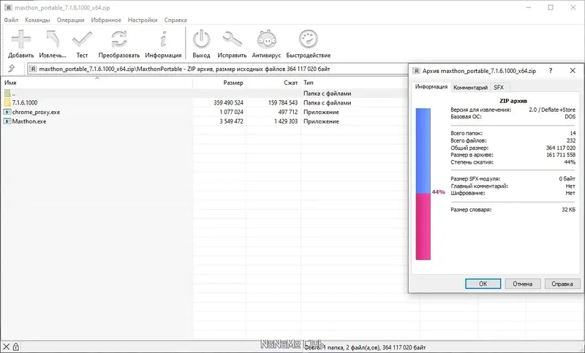Open the Информация toolbar icon

pyautogui.click(x=163, y=39)
